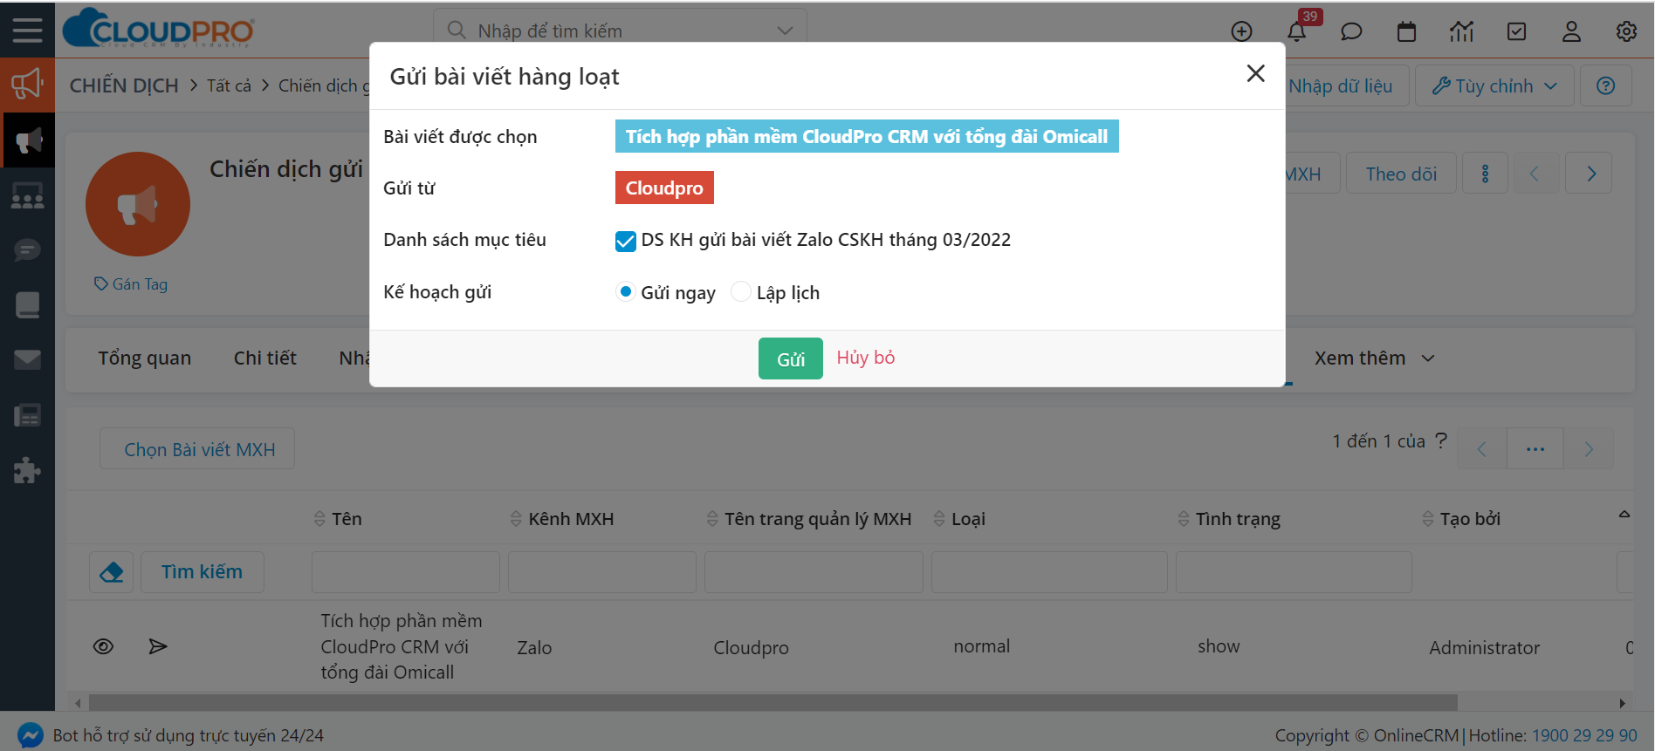Click the horizontal scrollbar of the table
This screenshot has width=1655, height=751.
pos(773,703)
